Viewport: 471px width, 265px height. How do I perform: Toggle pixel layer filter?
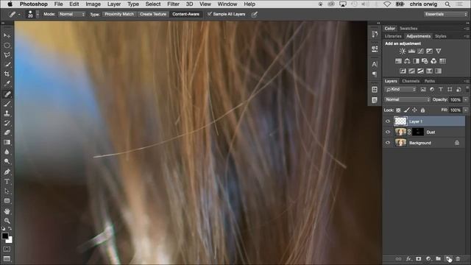tap(423, 90)
